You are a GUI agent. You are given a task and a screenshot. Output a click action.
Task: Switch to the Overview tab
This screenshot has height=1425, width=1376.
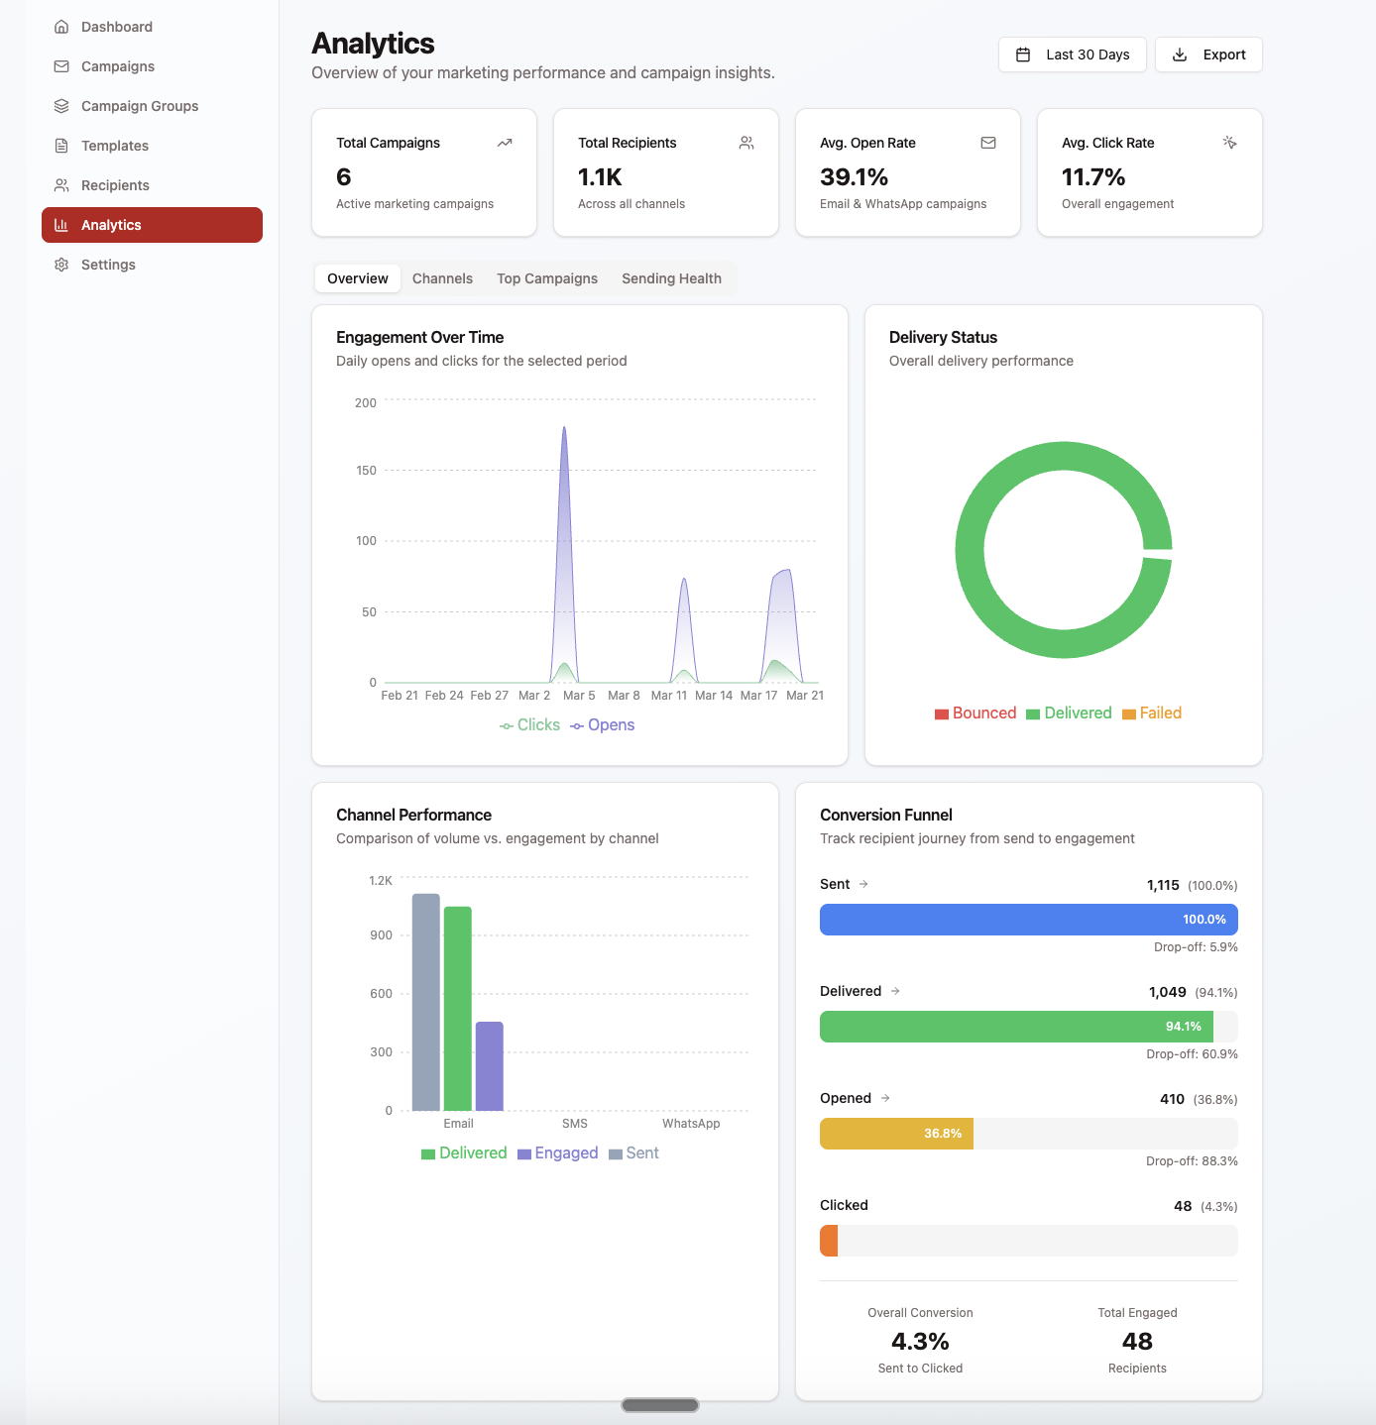coord(358,278)
